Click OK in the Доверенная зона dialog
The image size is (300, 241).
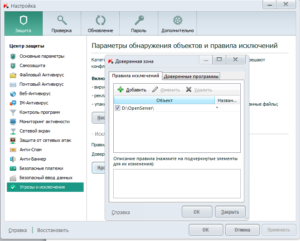pos(197,212)
